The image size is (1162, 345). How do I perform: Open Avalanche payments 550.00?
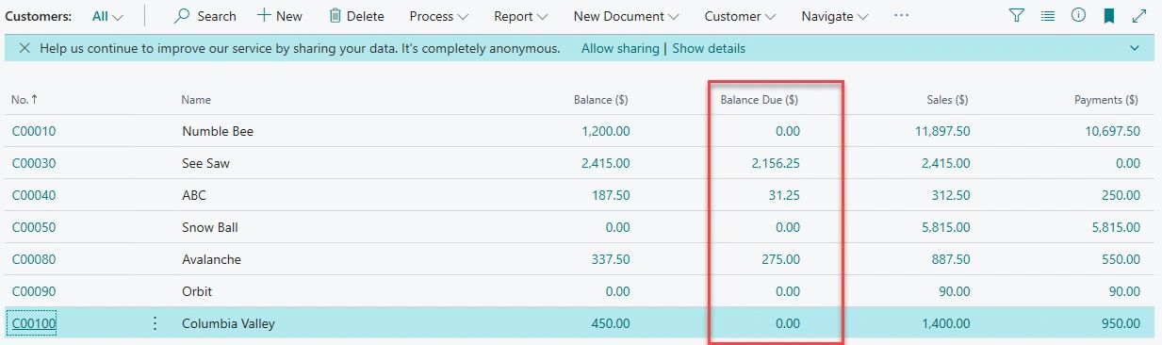tap(1121, 259)
